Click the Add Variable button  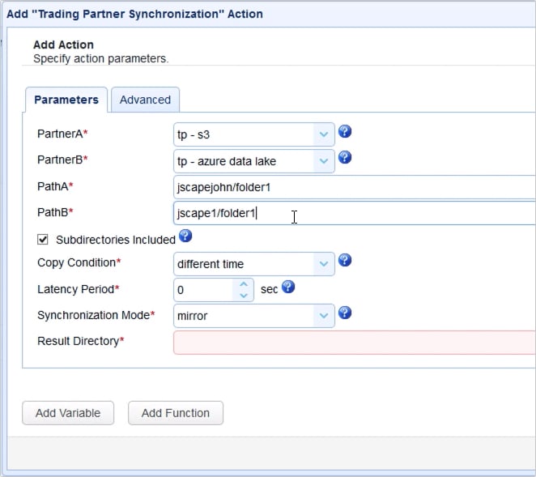coord(68,413)
